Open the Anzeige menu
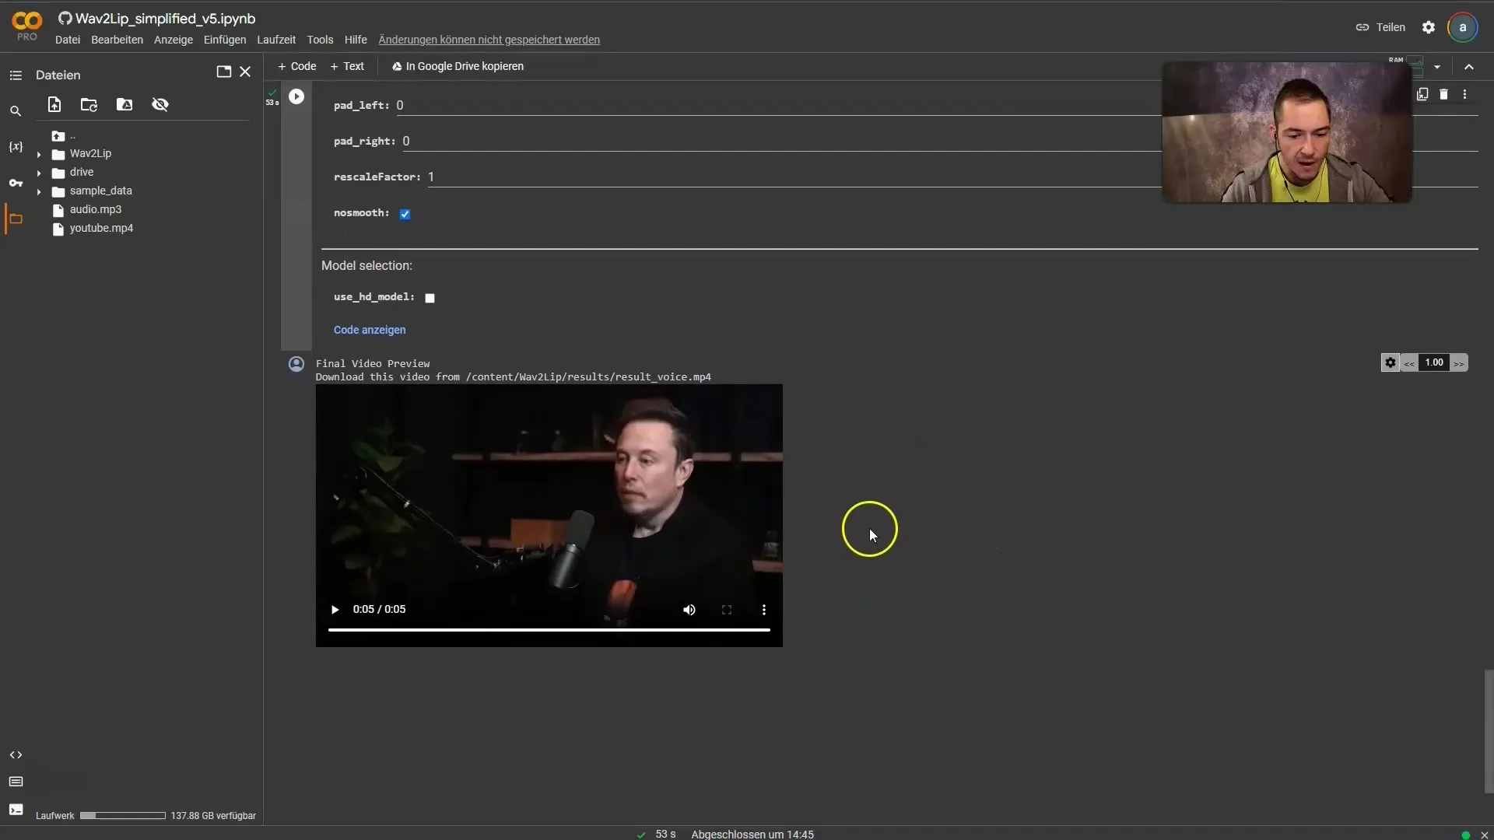Image resolution: width=1494 pixels, height=840 pixels. [173, 40]
